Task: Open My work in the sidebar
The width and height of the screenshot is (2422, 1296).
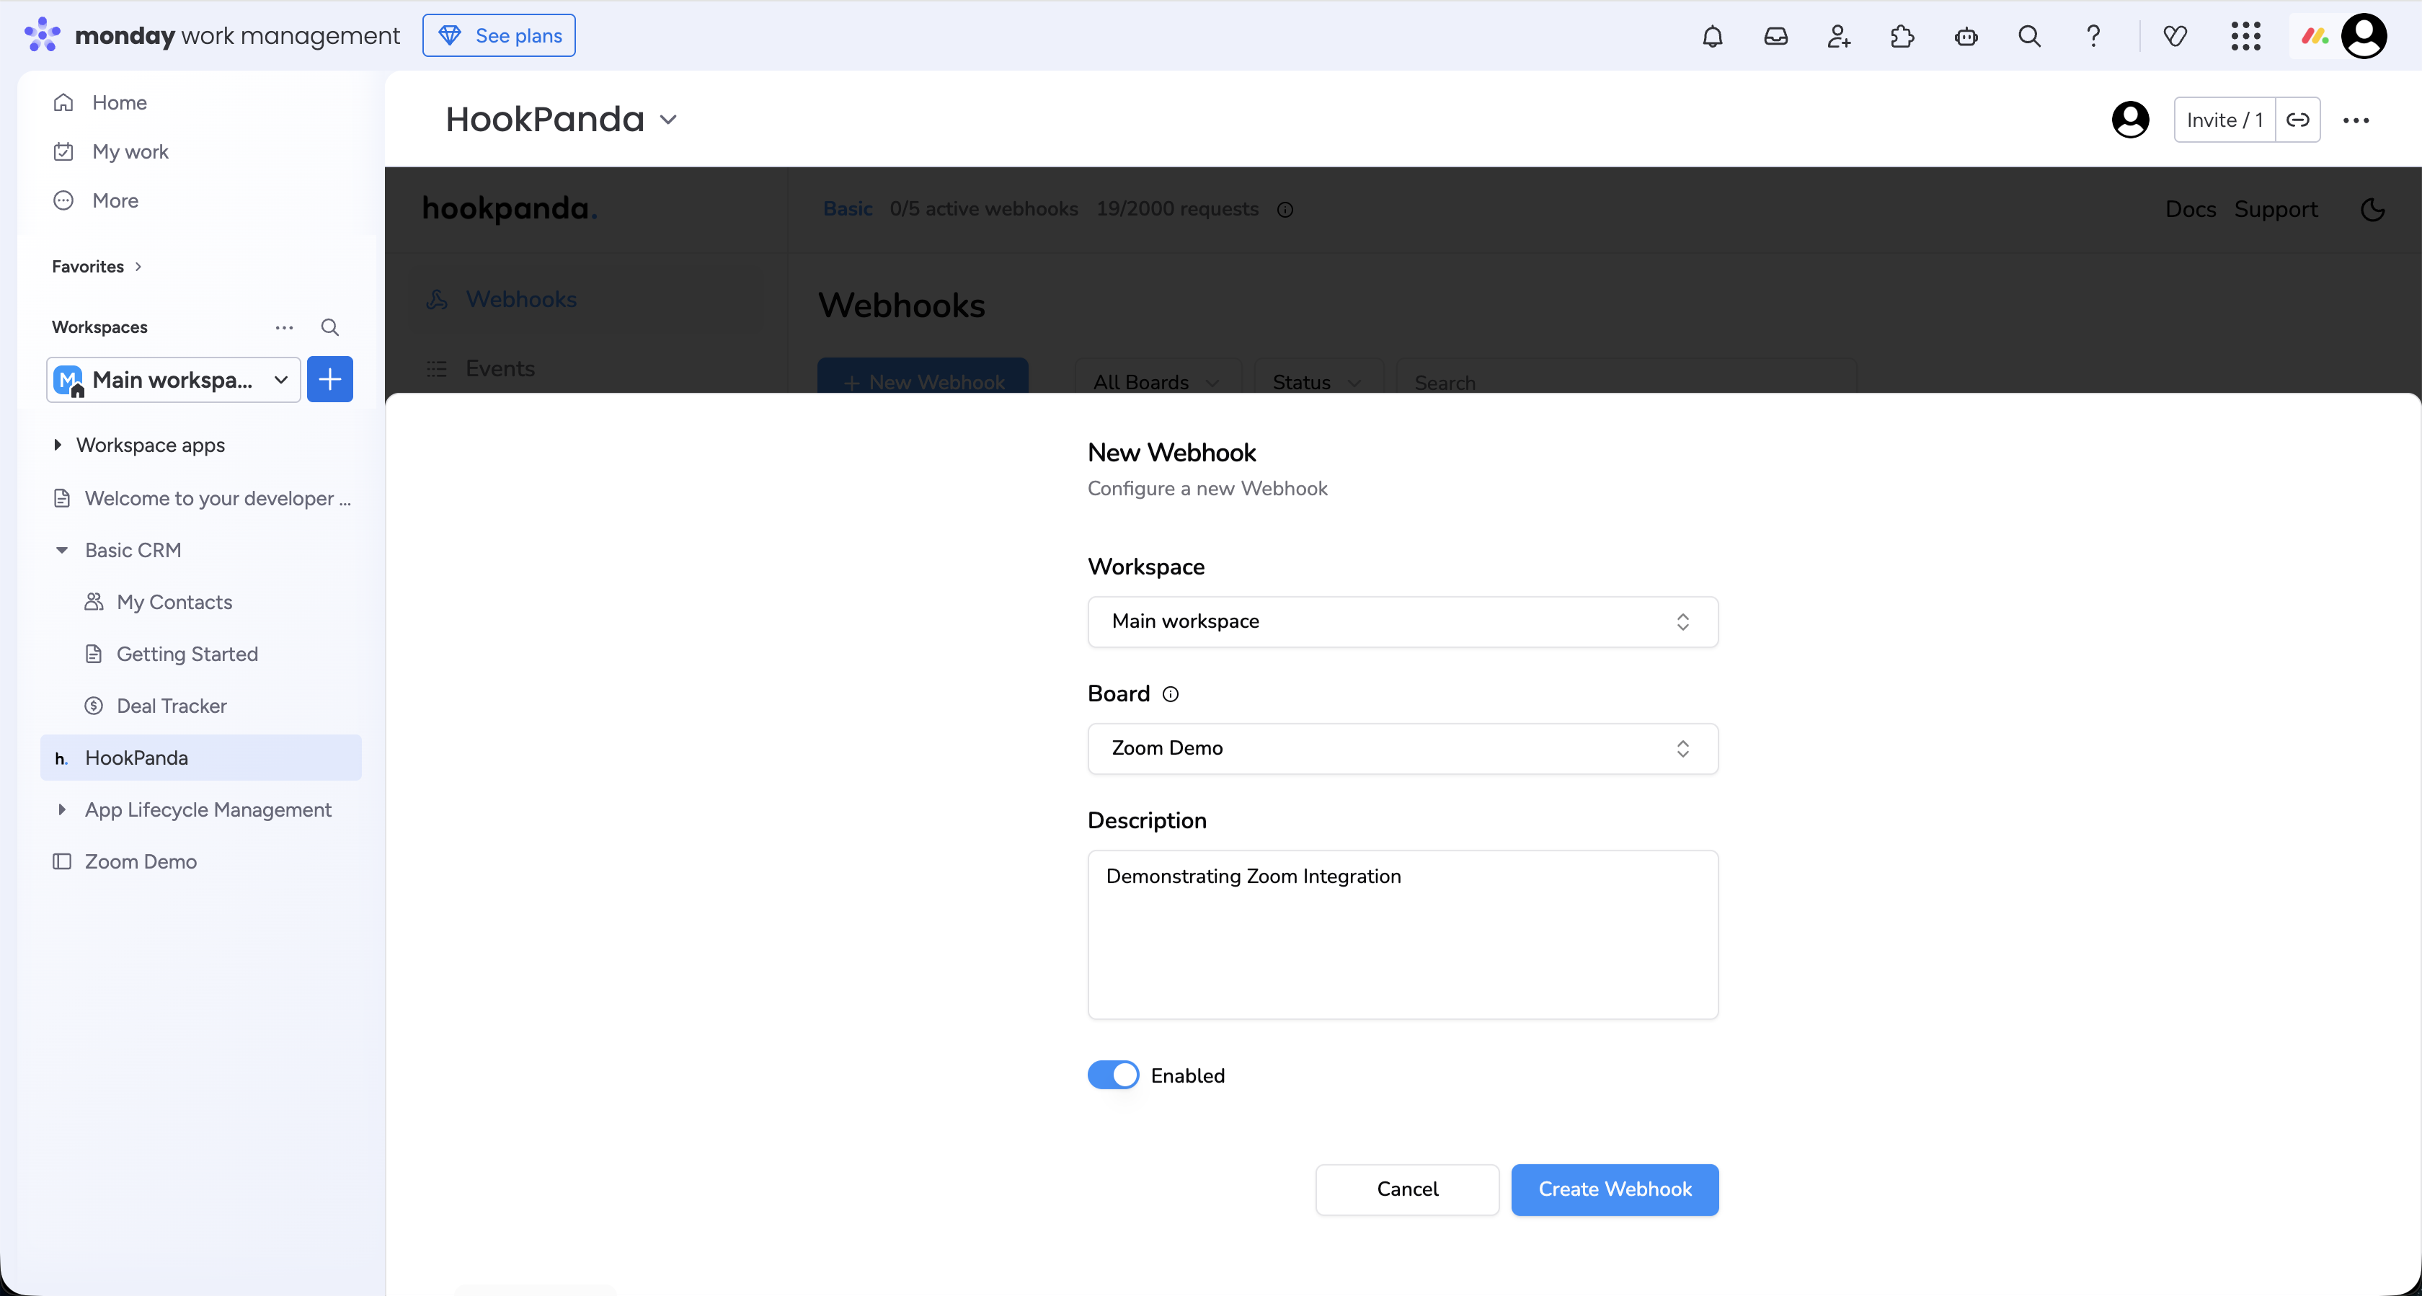Action: (x=130, y=151)
